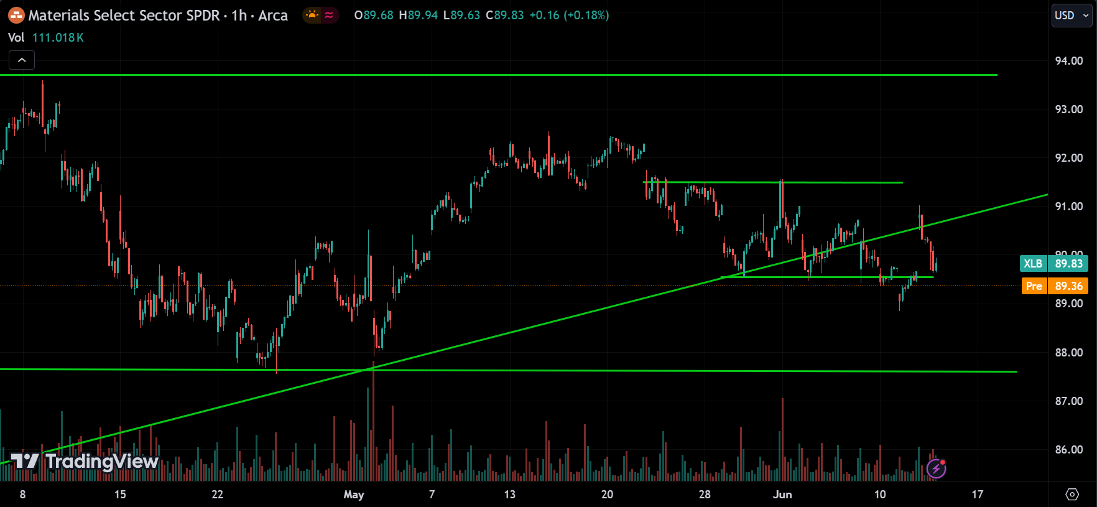The height and width of the screenshot is (507, 1097).
Task: Click the XLB 89.83 price label
Action: click(1054, 263)
